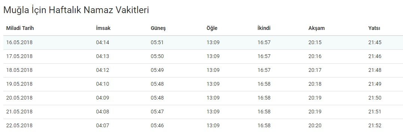Viewport: 403px width, 137px height.
Task: Click İkindi time 16:58 for 19.05.2018
Action: click(264, 84)
